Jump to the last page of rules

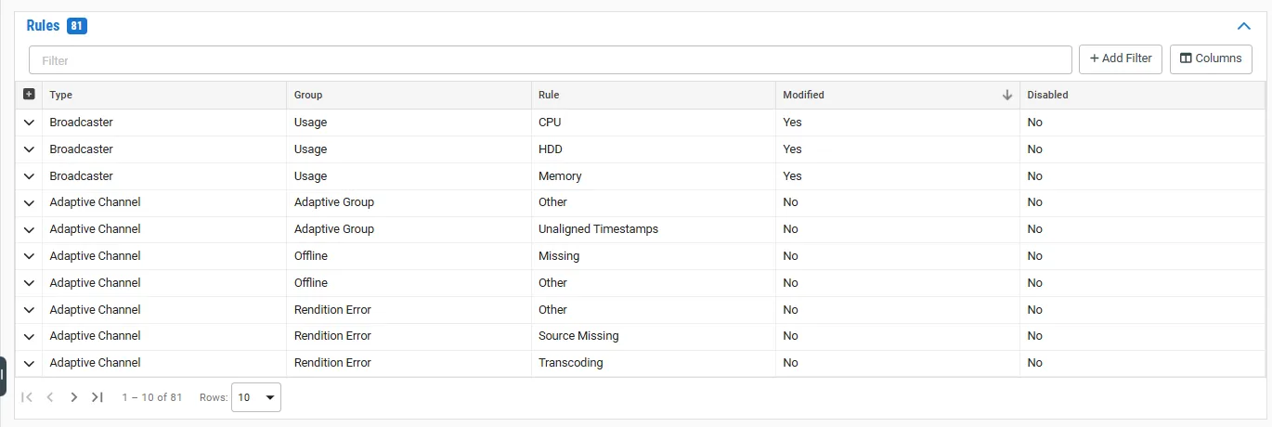[97, 397]
